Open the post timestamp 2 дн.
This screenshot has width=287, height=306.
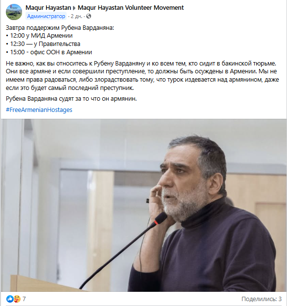76,16
